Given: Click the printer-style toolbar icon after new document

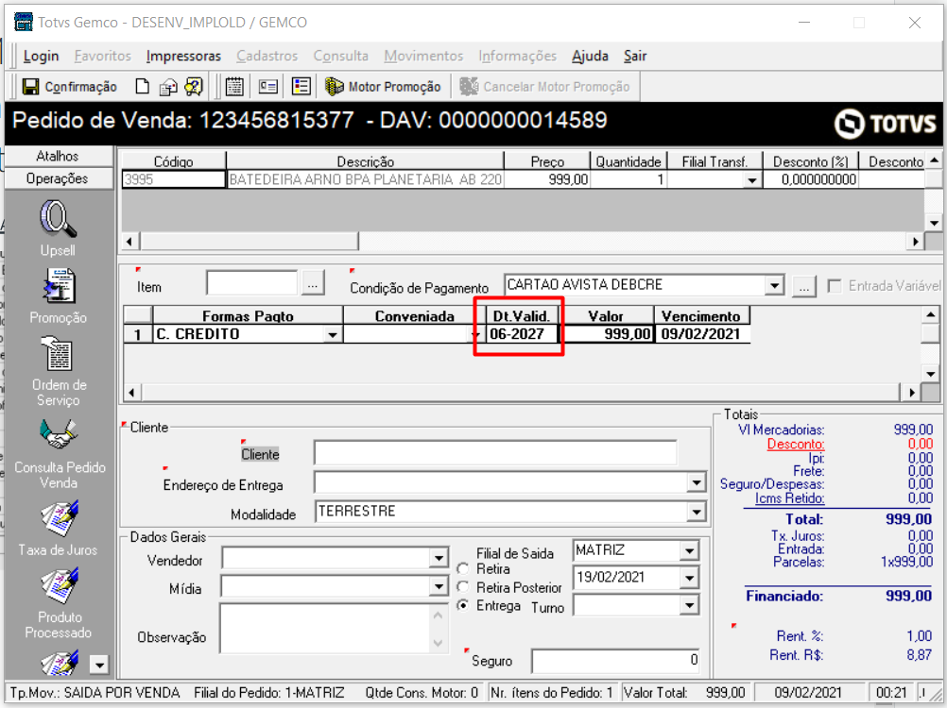Looking at the screenshot, I should point(168,88).
